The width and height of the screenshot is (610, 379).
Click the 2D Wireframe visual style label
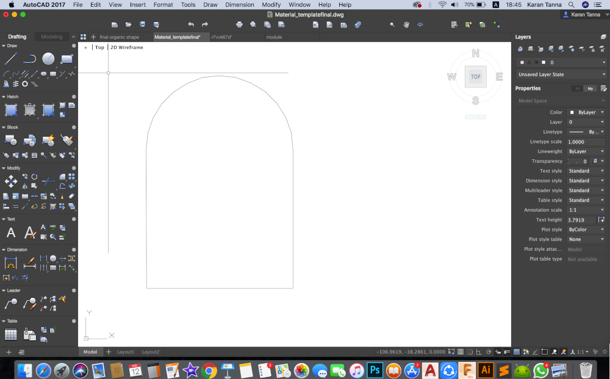pyautogui.click(x=127, y=48)
